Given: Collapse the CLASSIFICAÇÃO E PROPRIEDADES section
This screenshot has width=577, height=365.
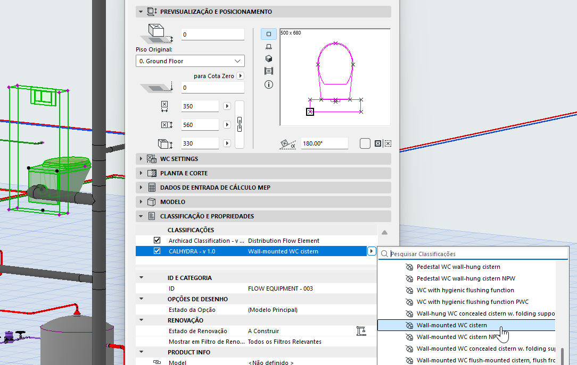Looking at the screenshot, I should coord(141,216).
